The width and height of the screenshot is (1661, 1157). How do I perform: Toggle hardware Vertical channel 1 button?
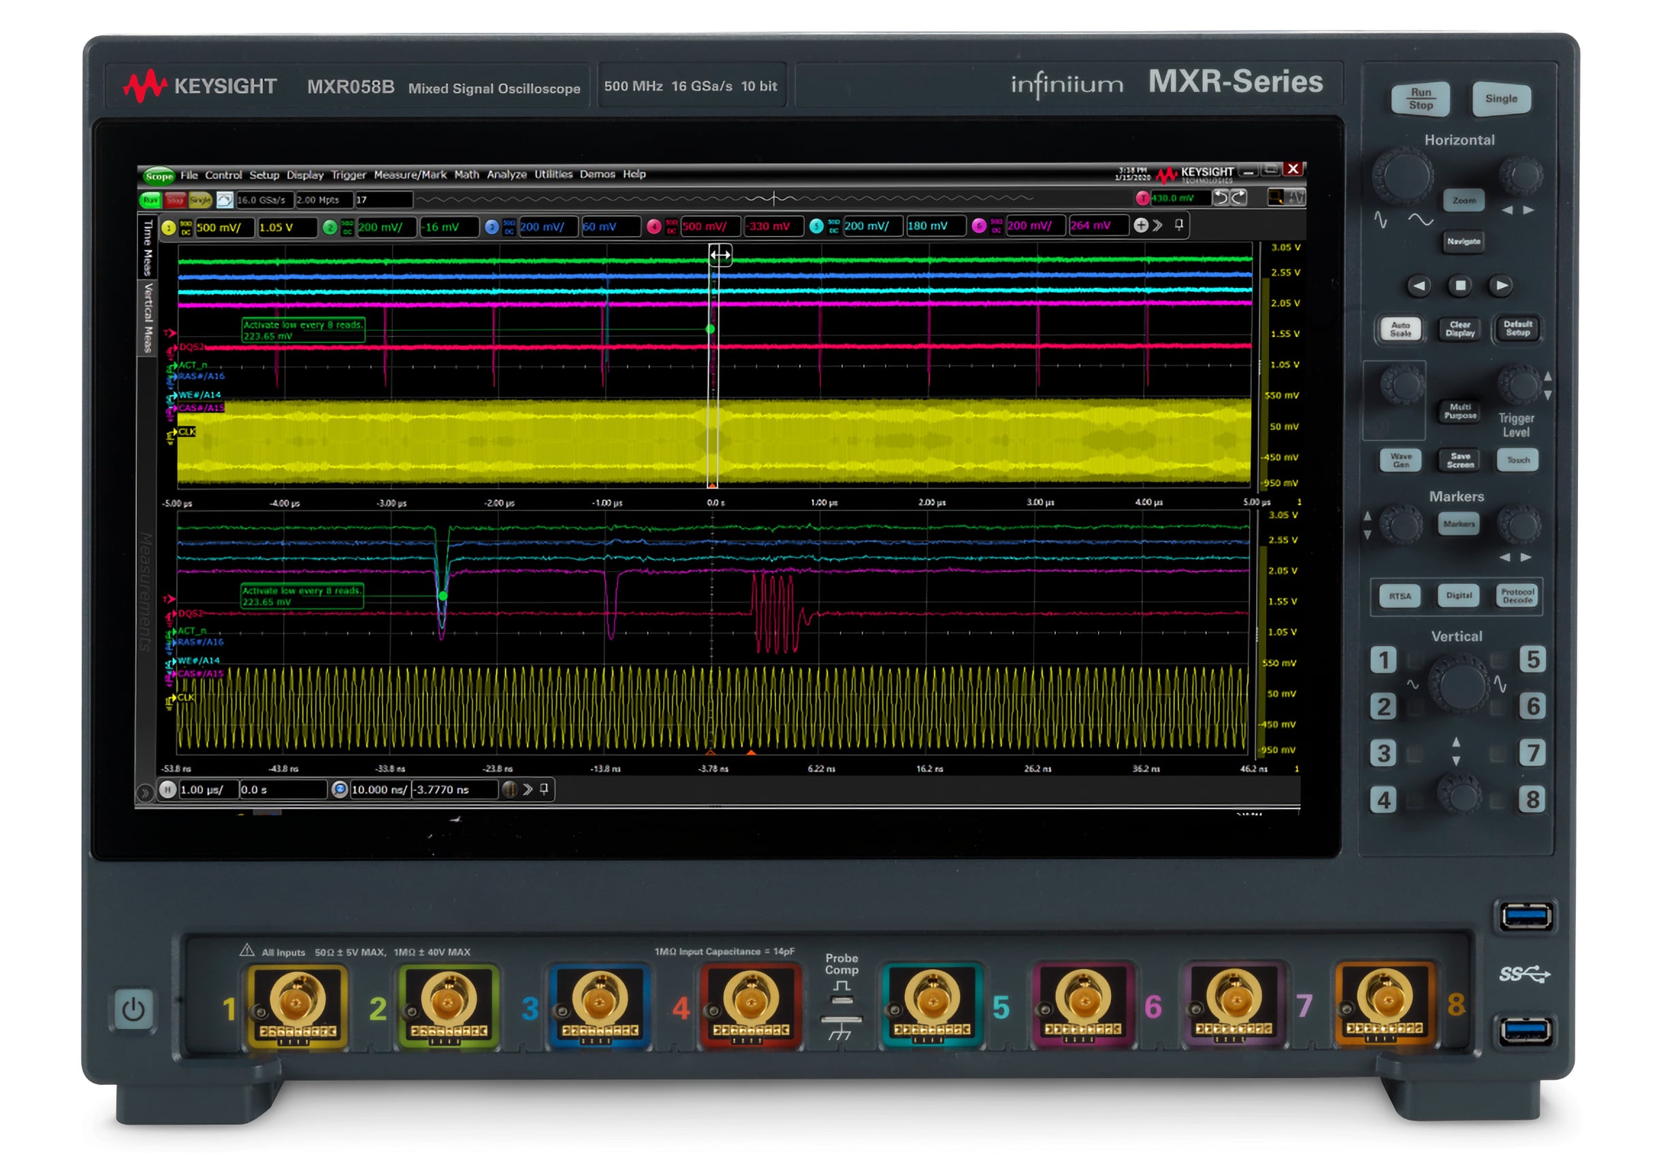(x=1383, y=660)
